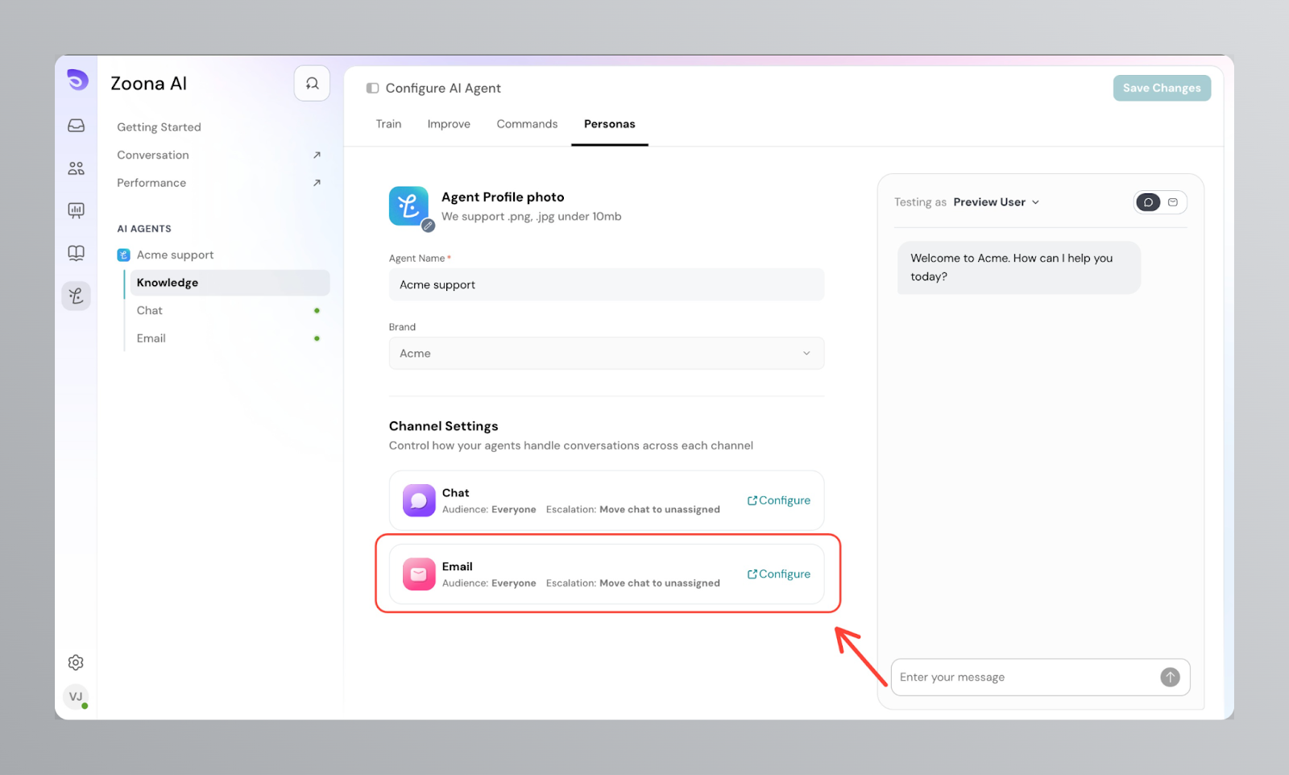Open the knowledge base book icon
Viewport: 1289px width, 775px height.
tap(76, 253)
